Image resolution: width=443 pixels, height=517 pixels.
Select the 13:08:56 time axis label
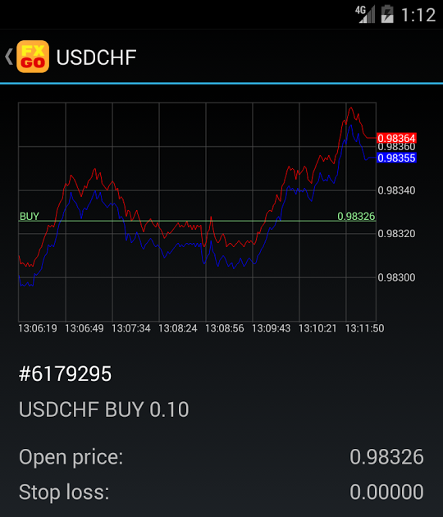click(225, 328)
